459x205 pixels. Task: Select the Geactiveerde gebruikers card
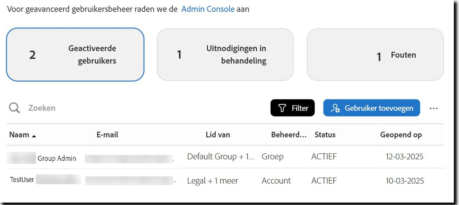(x=75, y=55)
